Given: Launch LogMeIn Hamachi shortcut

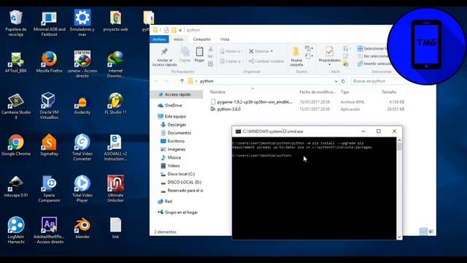Looking at the screenshot, I should coord(16,231).
